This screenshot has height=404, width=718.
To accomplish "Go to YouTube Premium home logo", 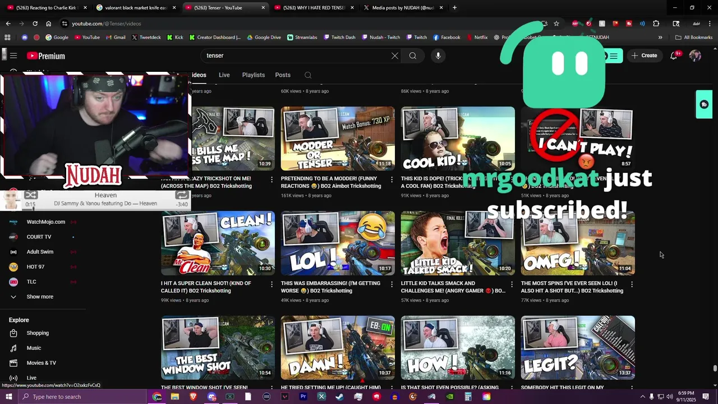I will click(x=46, y=56).
